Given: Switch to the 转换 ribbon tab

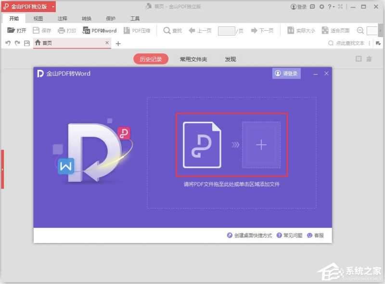Looking at the screenshot, I should point(86,18).
